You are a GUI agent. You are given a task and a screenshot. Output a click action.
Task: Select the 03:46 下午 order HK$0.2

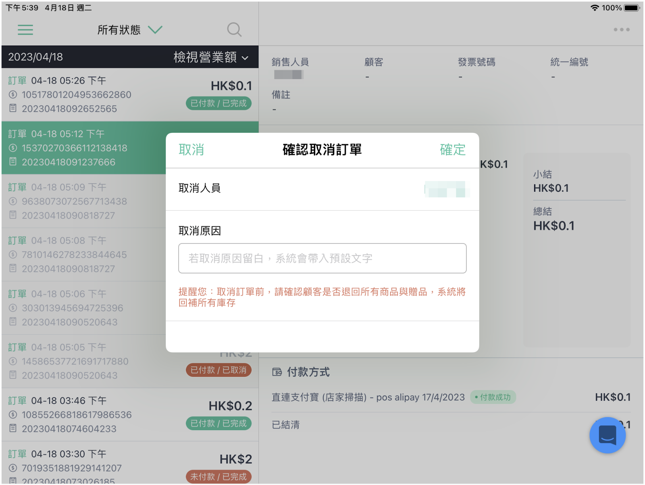tap(130, 414)
